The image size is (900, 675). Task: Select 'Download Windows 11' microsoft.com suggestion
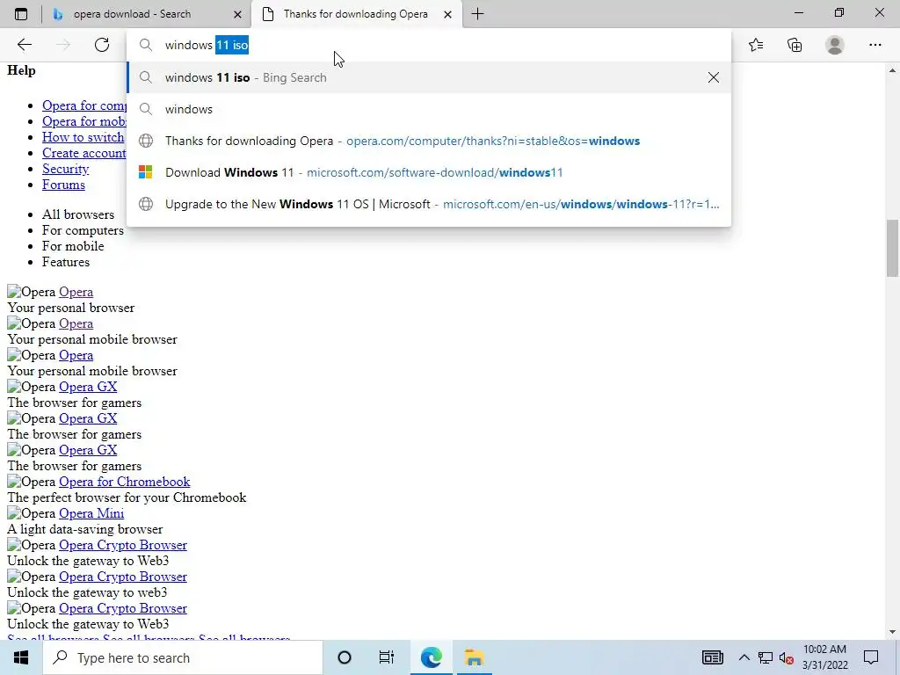coord(428,172)
